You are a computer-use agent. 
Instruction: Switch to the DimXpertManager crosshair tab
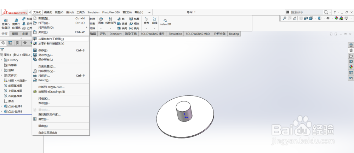25,43
